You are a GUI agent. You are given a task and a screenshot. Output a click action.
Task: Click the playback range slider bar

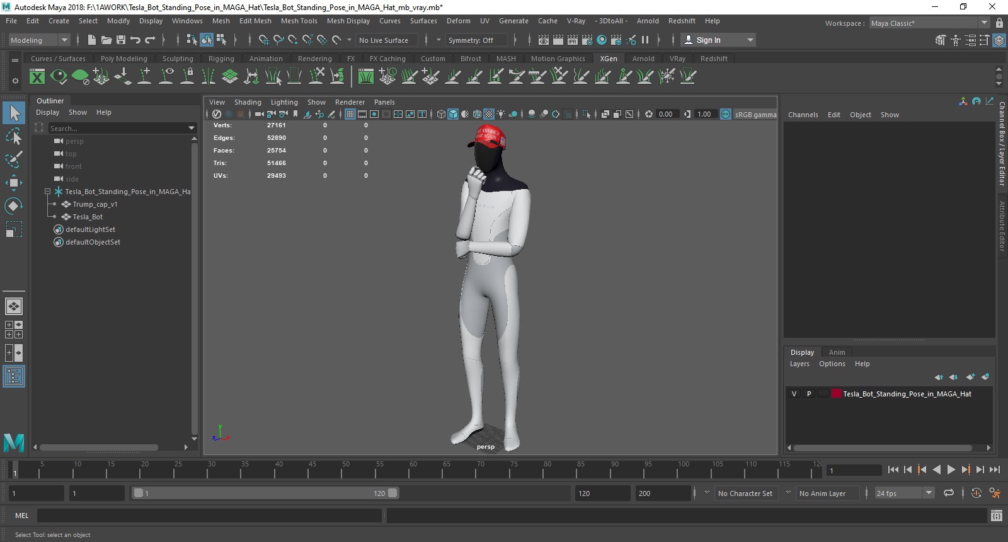[x=265, y=493]
